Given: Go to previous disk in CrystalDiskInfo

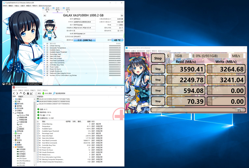Looking at the screenshot, I should pyautogui.click(x=45, y=15).
